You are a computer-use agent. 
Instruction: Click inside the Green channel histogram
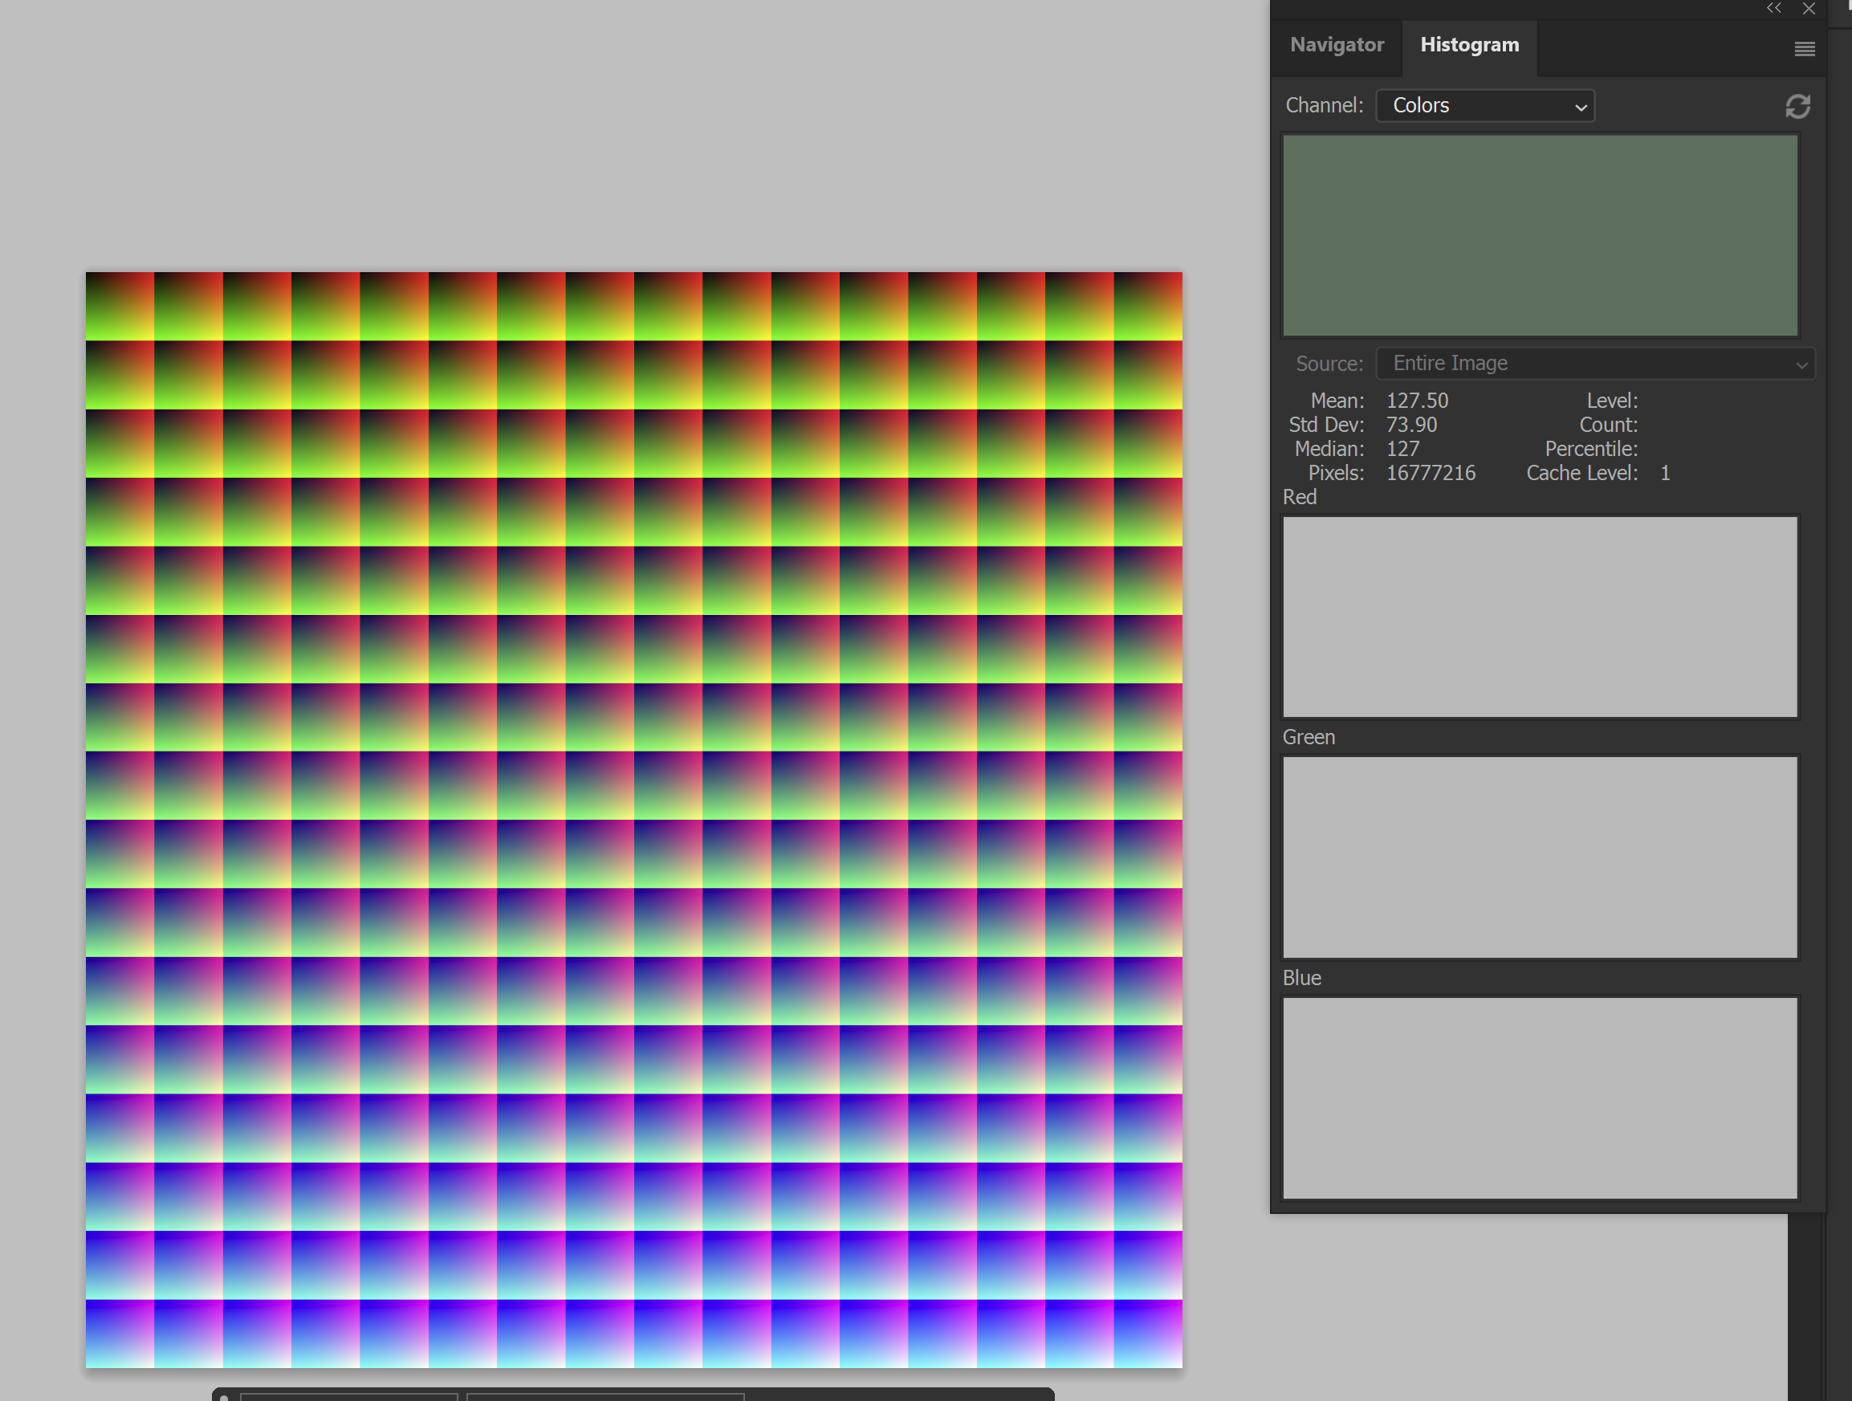pyautogui.click(x=1539, y=857)
